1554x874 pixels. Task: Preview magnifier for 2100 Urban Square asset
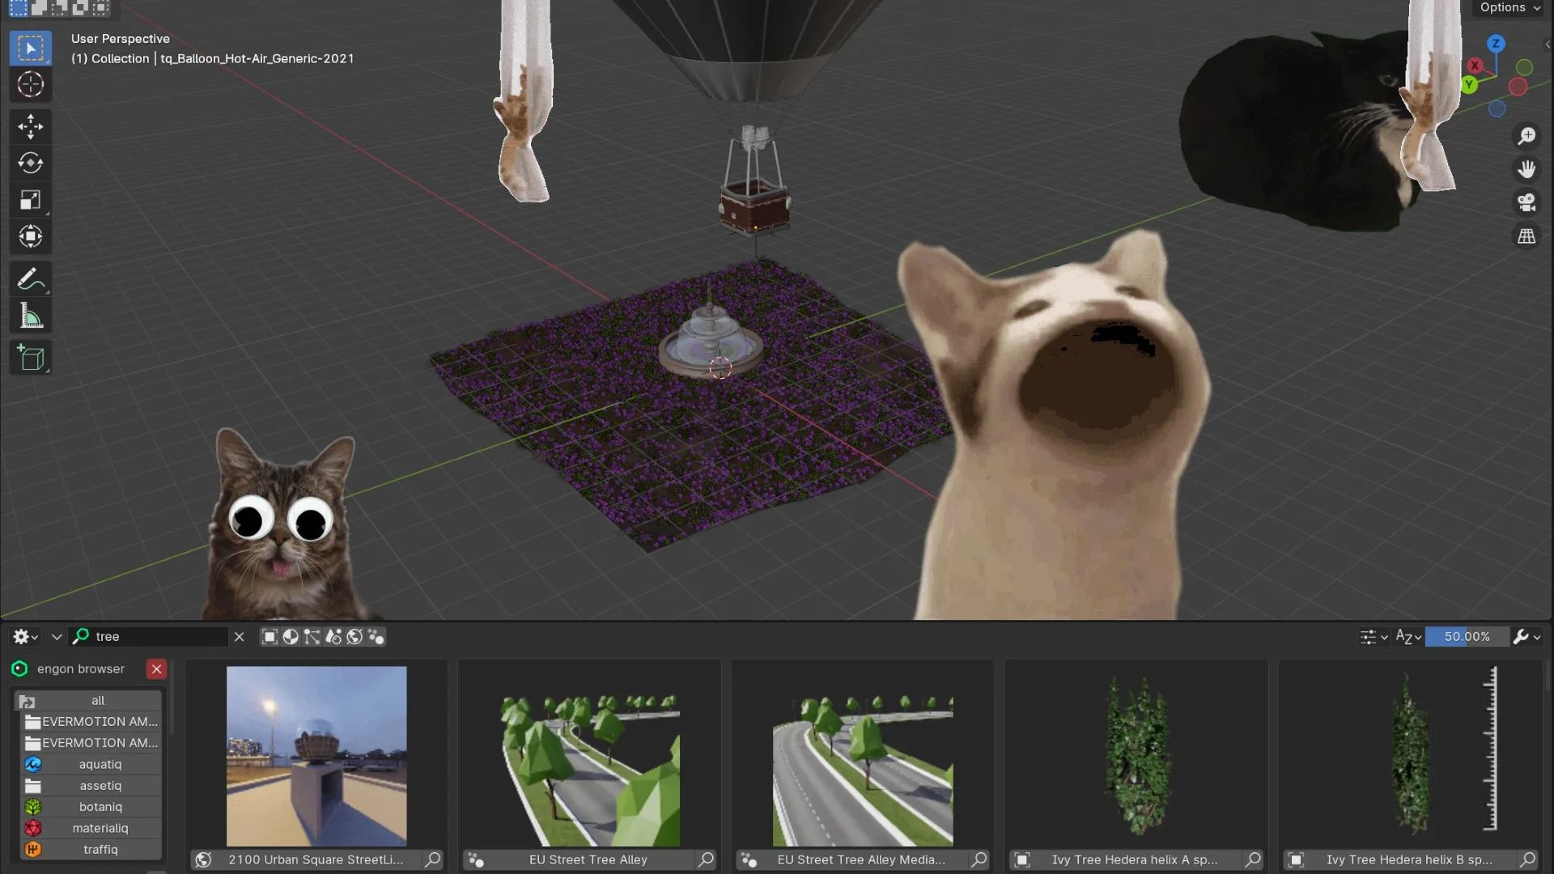click(433, 859)
